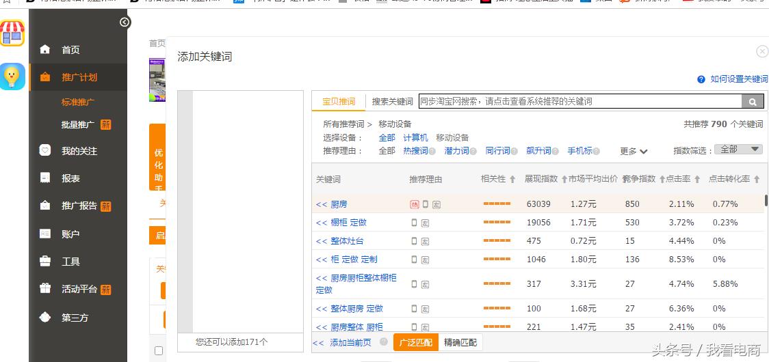Click the gift icon beside 活动平台
769x362 pixels.
(45, 288)
